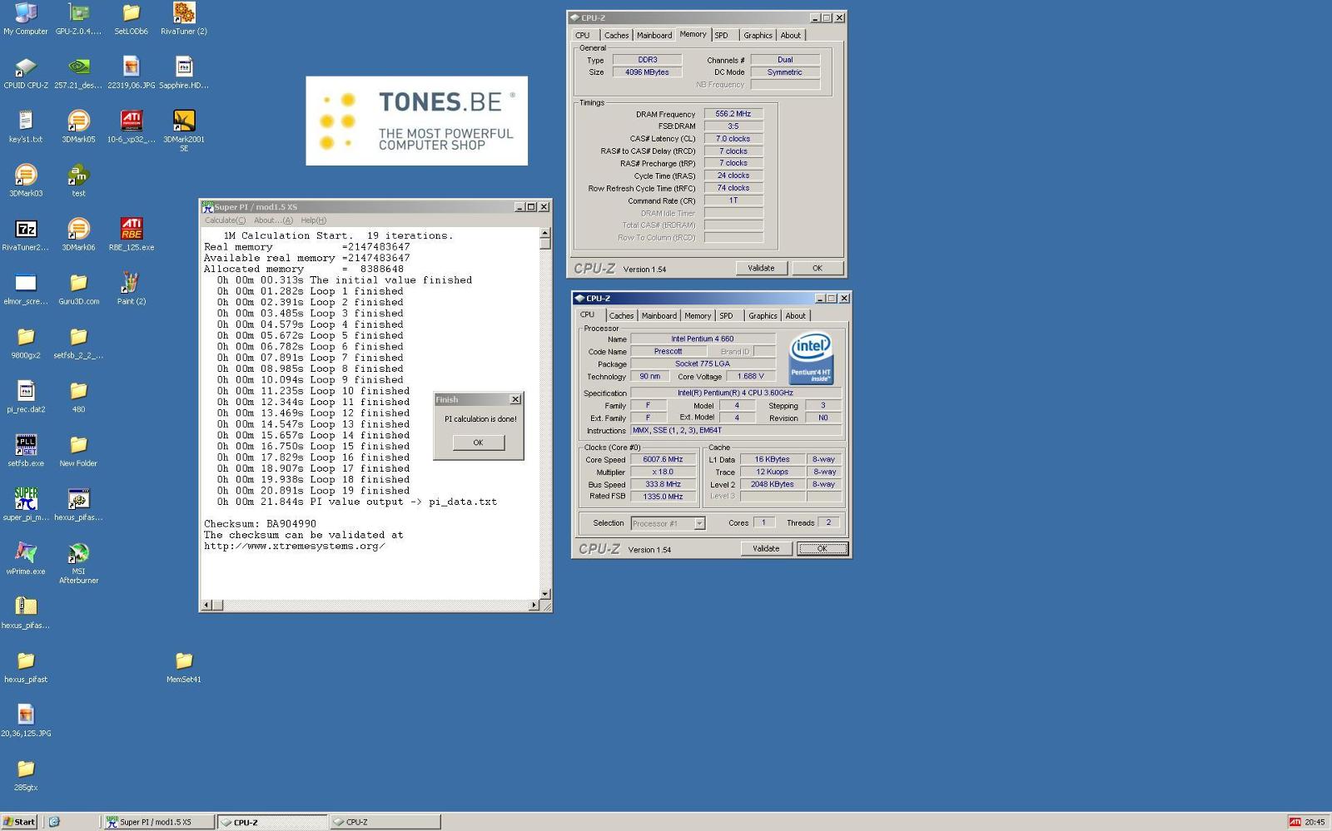Select first CPU-Z taskbar button

[271, 822]
